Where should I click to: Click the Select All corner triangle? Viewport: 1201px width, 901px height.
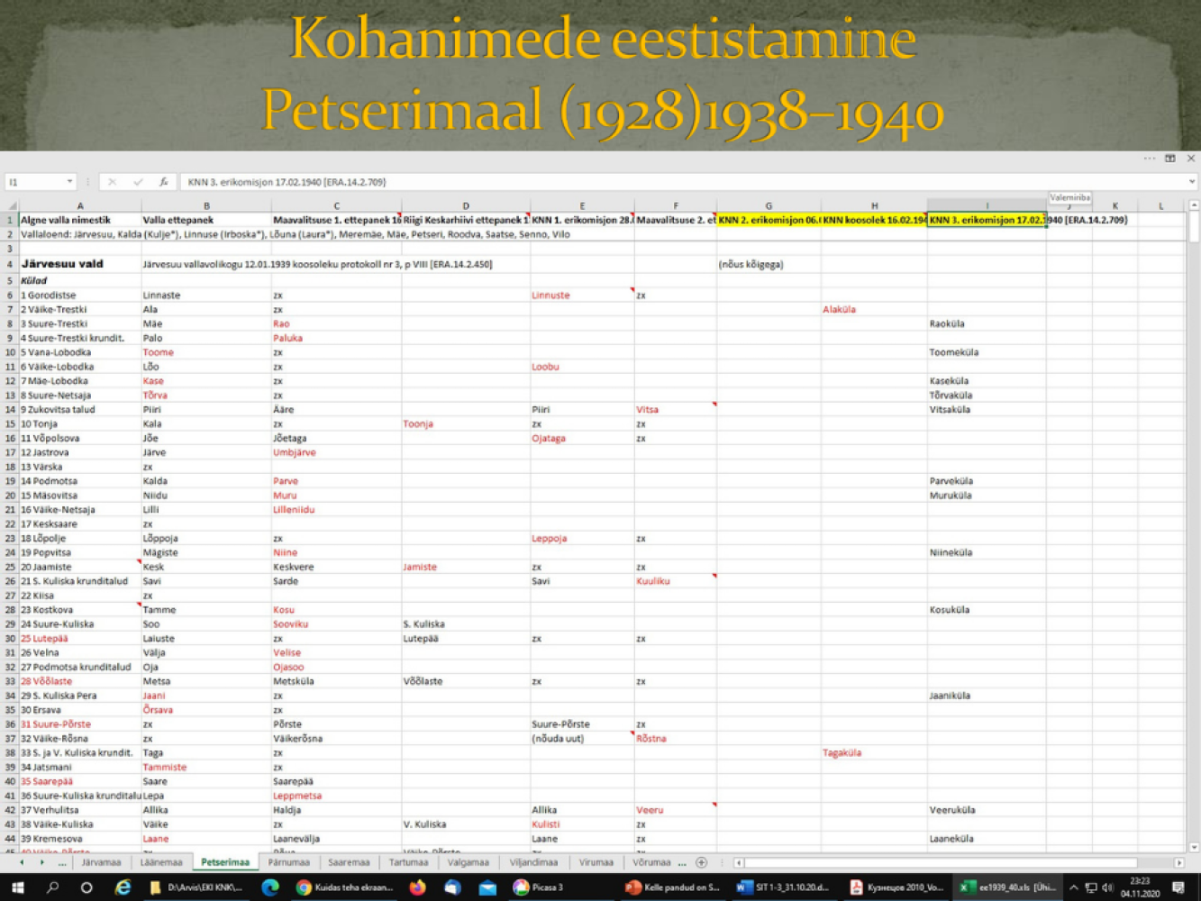point(12,206)
